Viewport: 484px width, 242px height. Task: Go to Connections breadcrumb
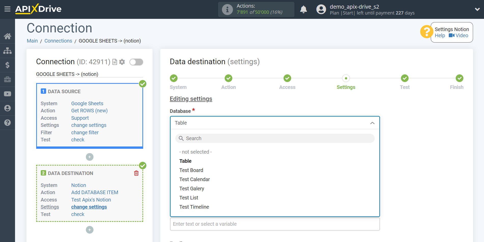[x=58, y=41]
